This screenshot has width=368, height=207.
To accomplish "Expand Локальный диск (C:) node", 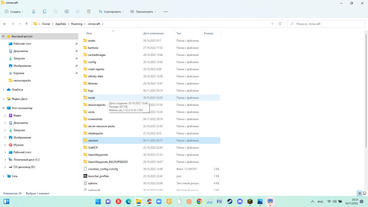I will 5,160.
